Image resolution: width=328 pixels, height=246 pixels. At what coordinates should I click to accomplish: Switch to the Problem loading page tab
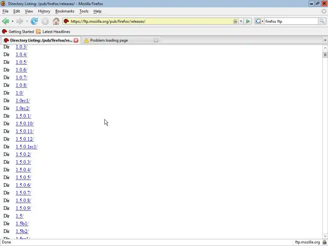point(121,40)
